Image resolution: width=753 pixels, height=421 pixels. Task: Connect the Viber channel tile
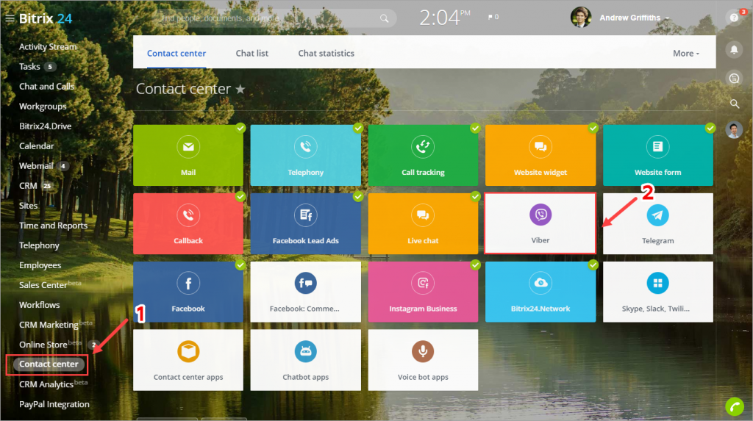(x=540, y=223)
